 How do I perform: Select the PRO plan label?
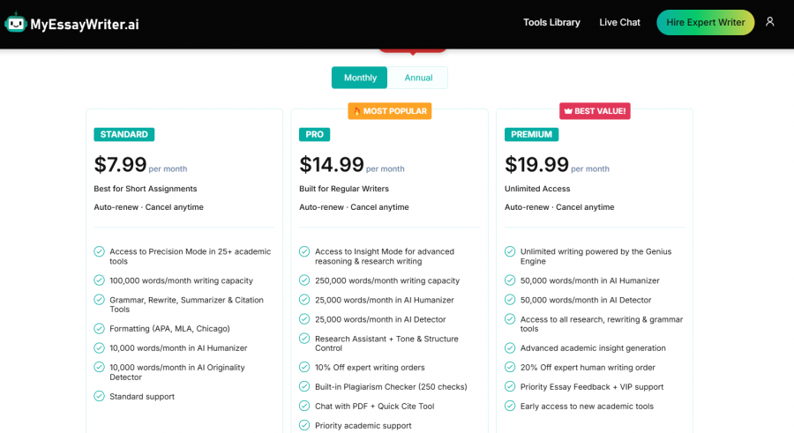pyautogui.click(x=314, y=134)
